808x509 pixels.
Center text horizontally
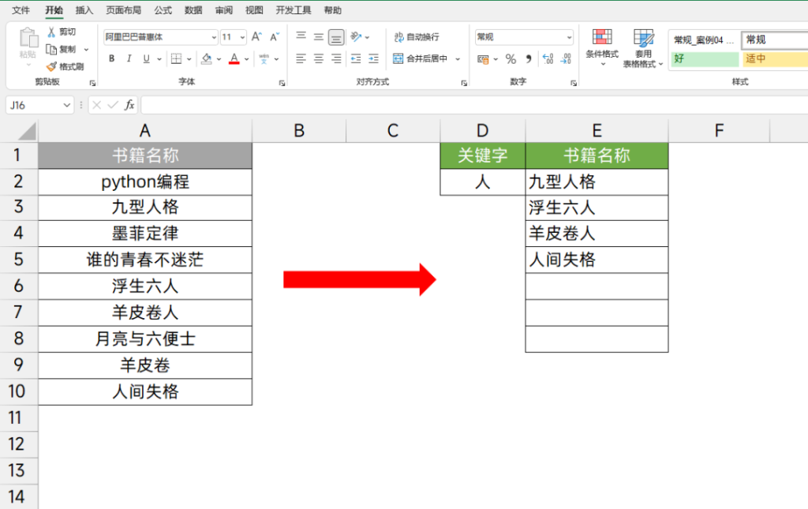pos(319,58)
